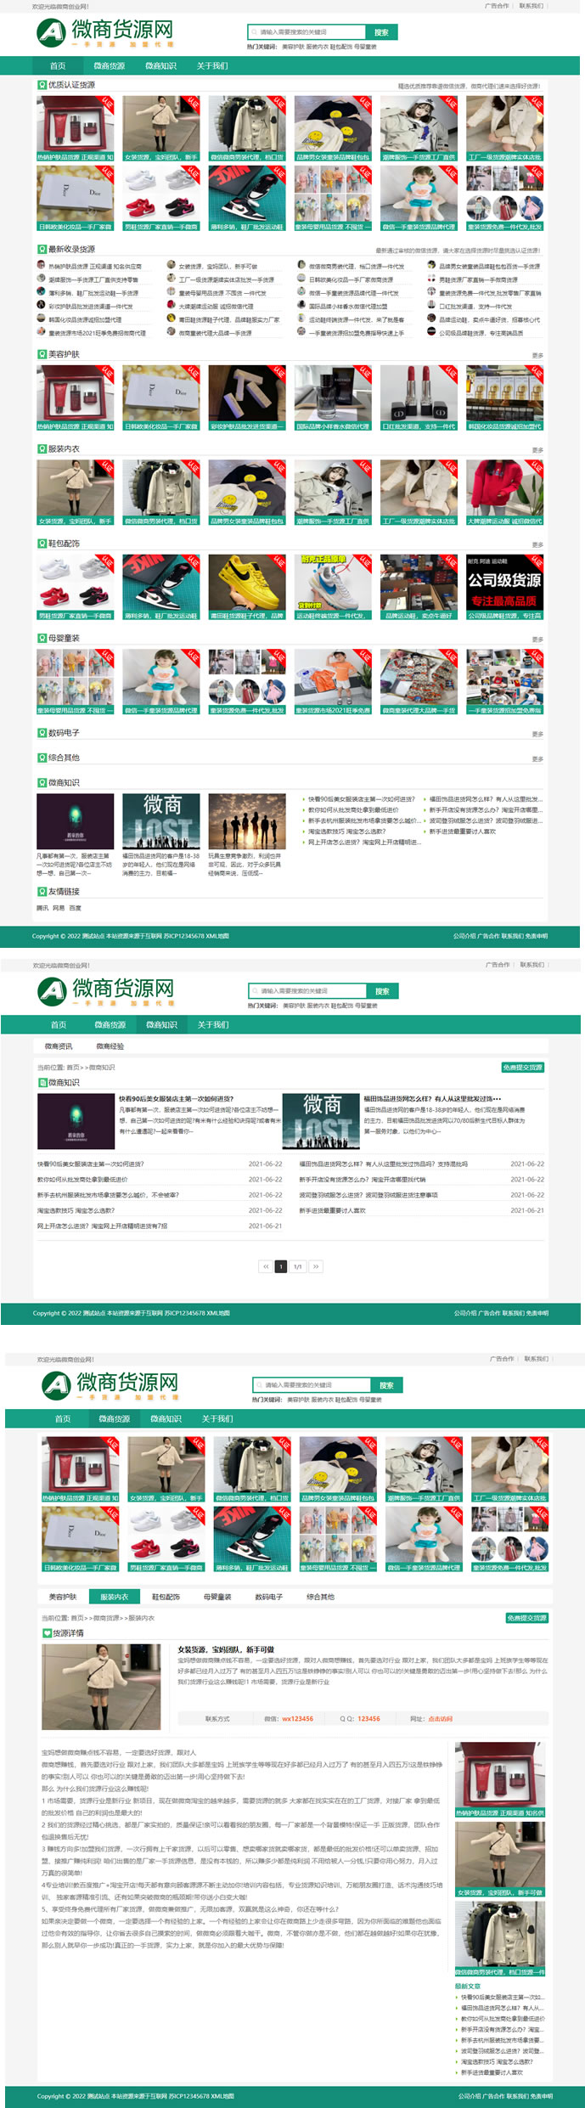Click 公司介绍 in the homepage footer
The width and height of the screenshot is (585, 2108).
point(464,936)
